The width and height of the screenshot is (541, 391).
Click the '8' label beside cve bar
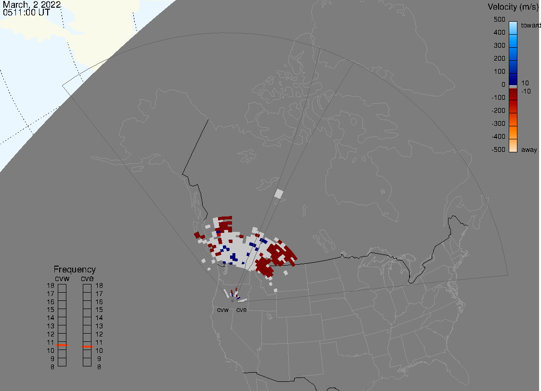pos(99,367)
